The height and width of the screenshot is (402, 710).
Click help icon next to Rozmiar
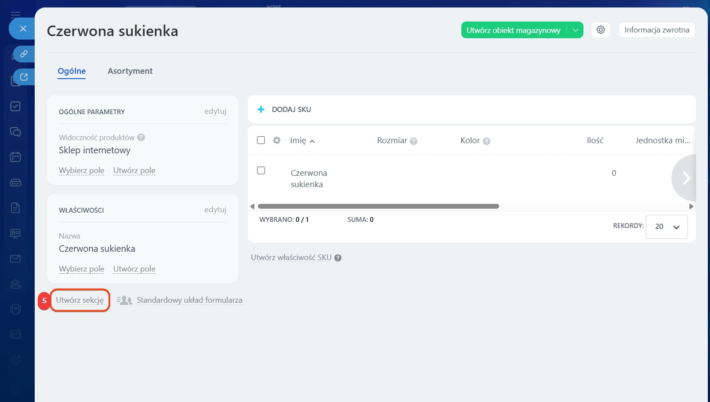413,141
